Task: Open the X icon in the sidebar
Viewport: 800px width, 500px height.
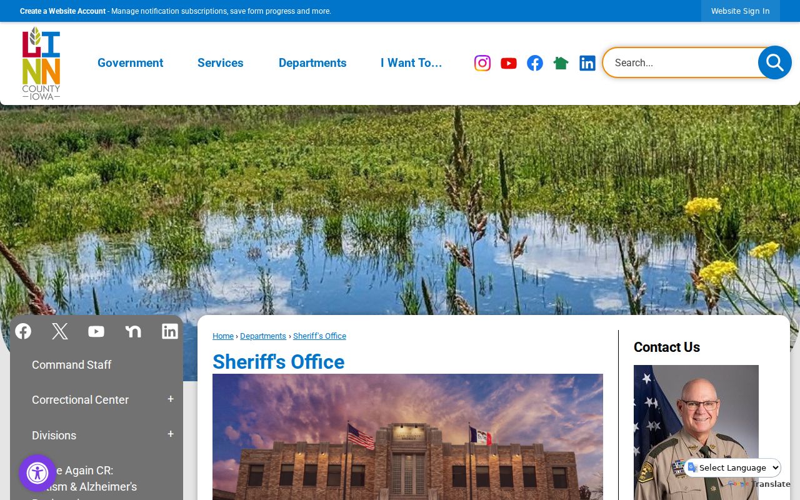Action: [x=60, y=331]
